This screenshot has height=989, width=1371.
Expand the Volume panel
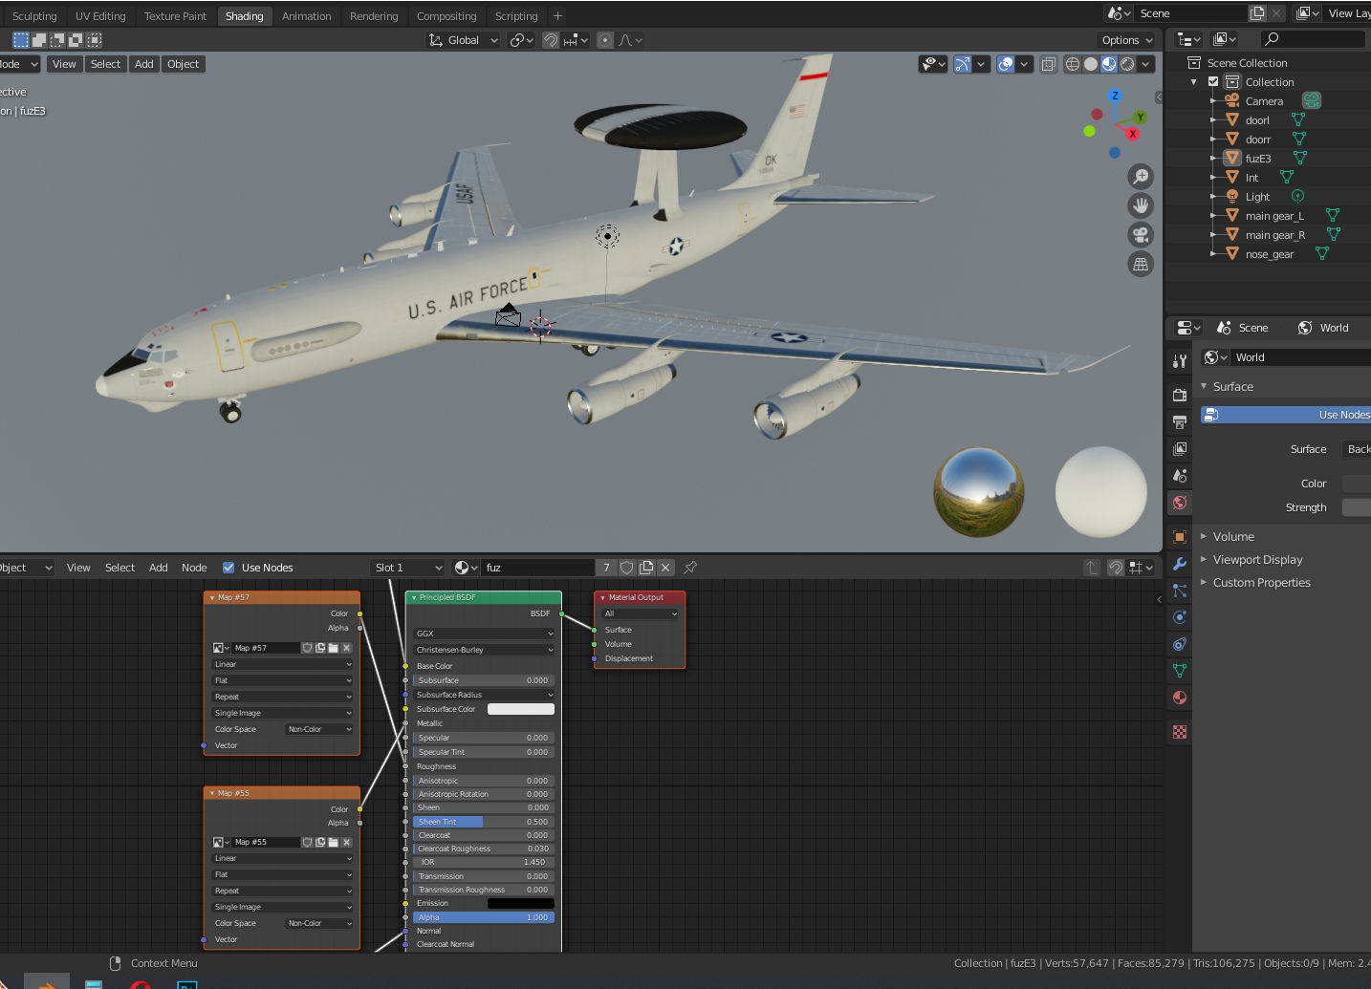1233,537
